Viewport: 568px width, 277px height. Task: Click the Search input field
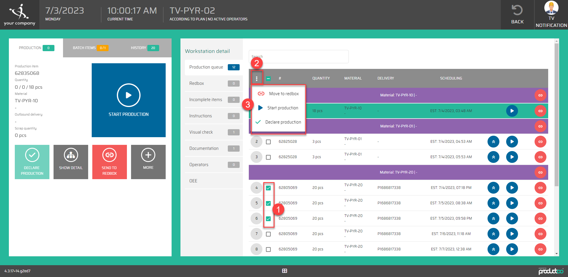pos(299,56)
